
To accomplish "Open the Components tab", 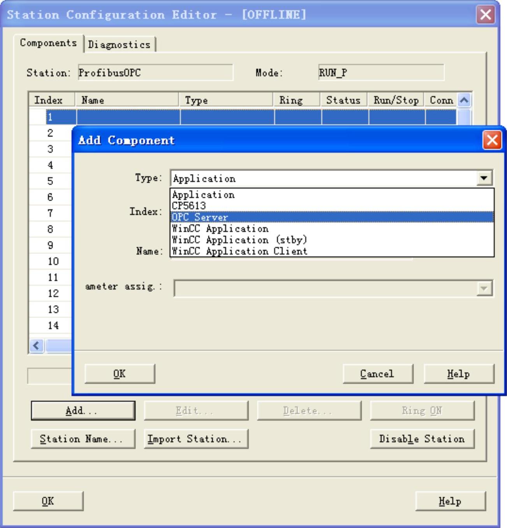I will (48, 43).
